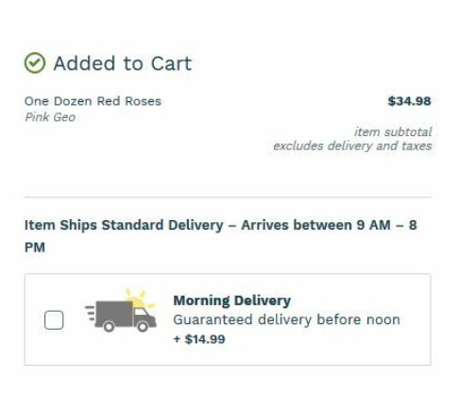
Task: Click the truck's cab window
Action: click(141, 312)
